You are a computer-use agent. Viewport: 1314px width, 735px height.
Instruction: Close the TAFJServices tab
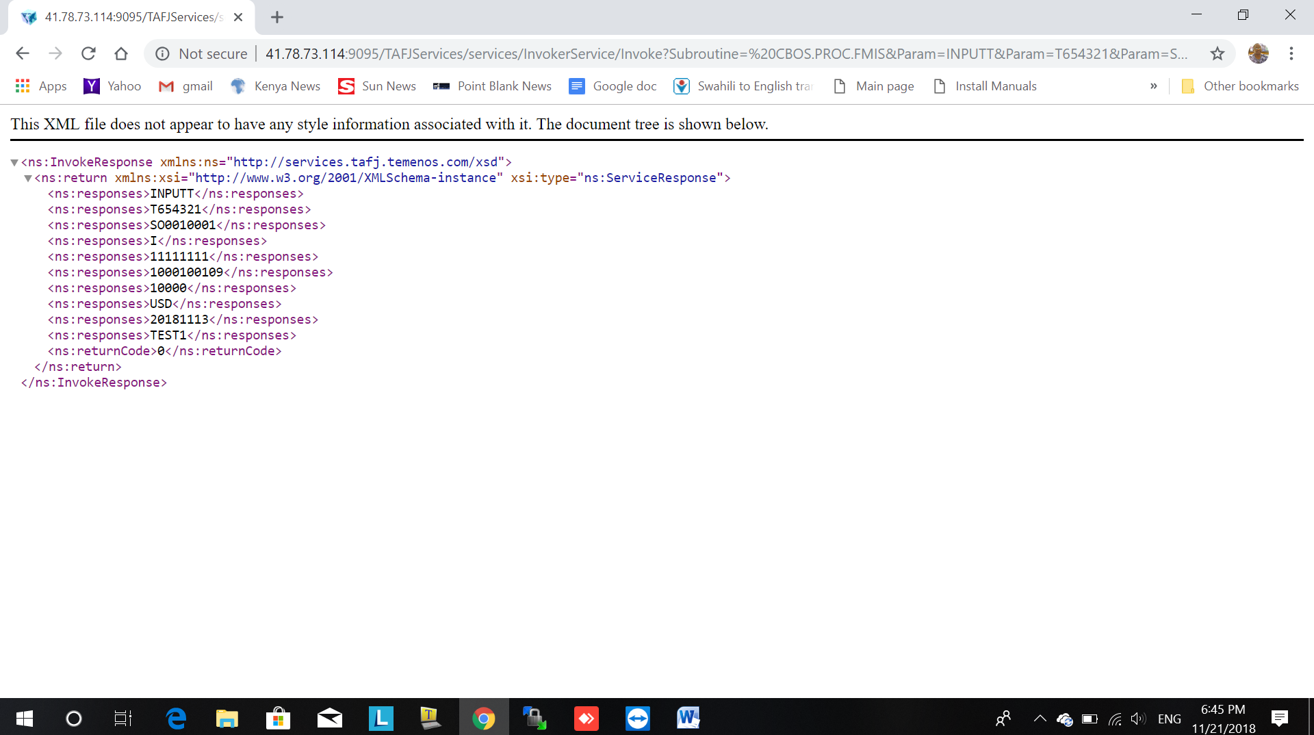click(x=238, y=17)
